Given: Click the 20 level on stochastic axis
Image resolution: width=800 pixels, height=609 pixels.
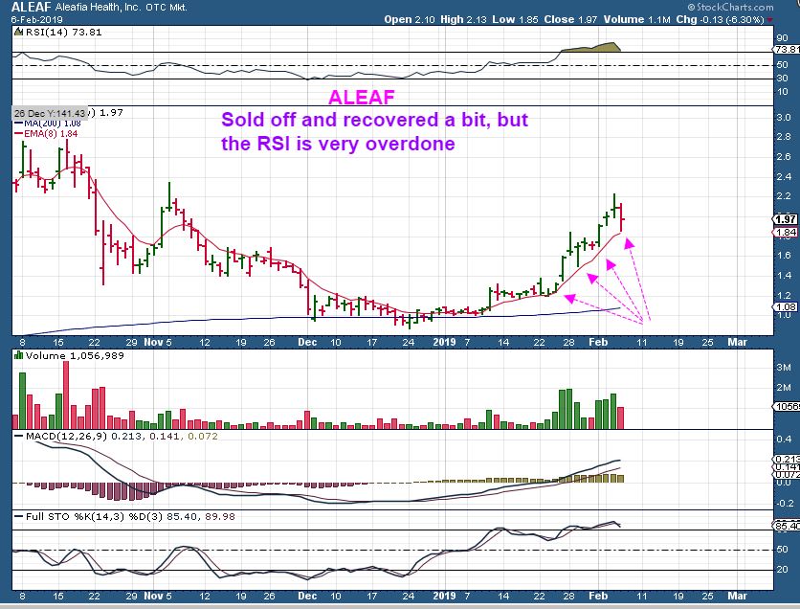Looking at the screenshot, I should point(782,569).
